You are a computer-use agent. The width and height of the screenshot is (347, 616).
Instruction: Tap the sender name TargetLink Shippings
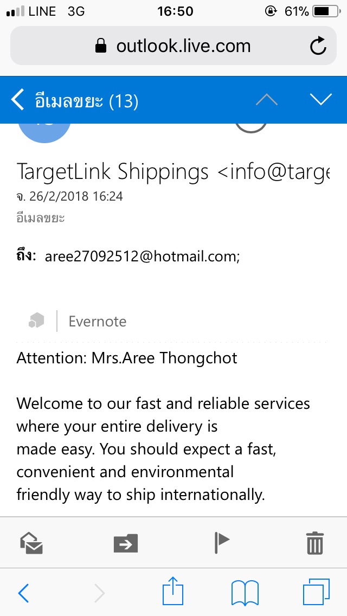[x=113, y=172]
